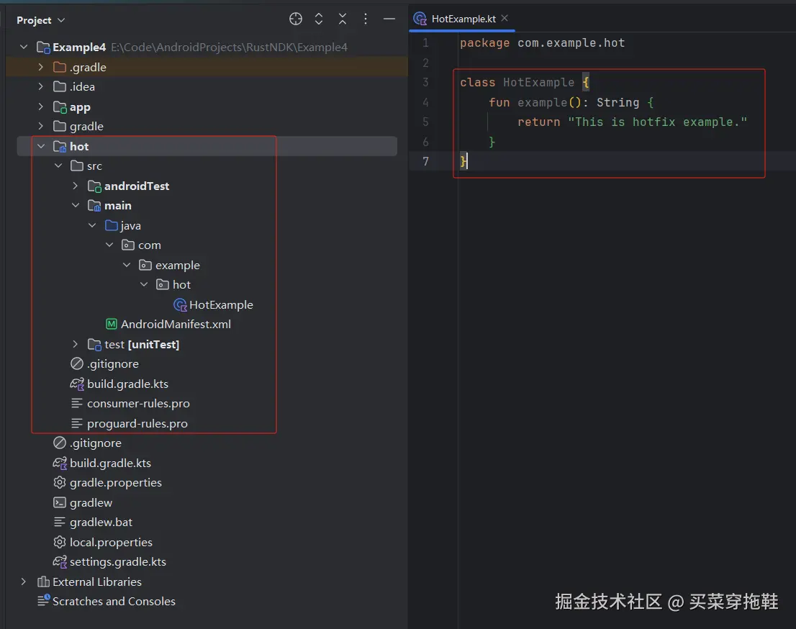Collapse the com package
Viewport: 796px width, 629px height.
tap(109, 245)
